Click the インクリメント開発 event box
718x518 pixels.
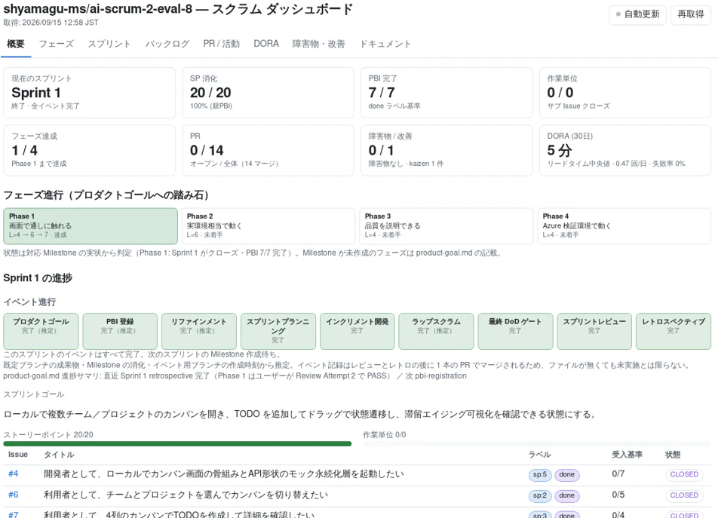click(357, 331)
